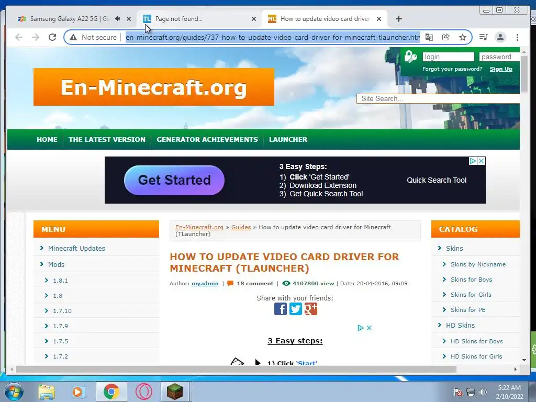This screenshot has width=536, height=402.
Task: Click the password input field
Action: pyautogui.click(x=499, y=57)
